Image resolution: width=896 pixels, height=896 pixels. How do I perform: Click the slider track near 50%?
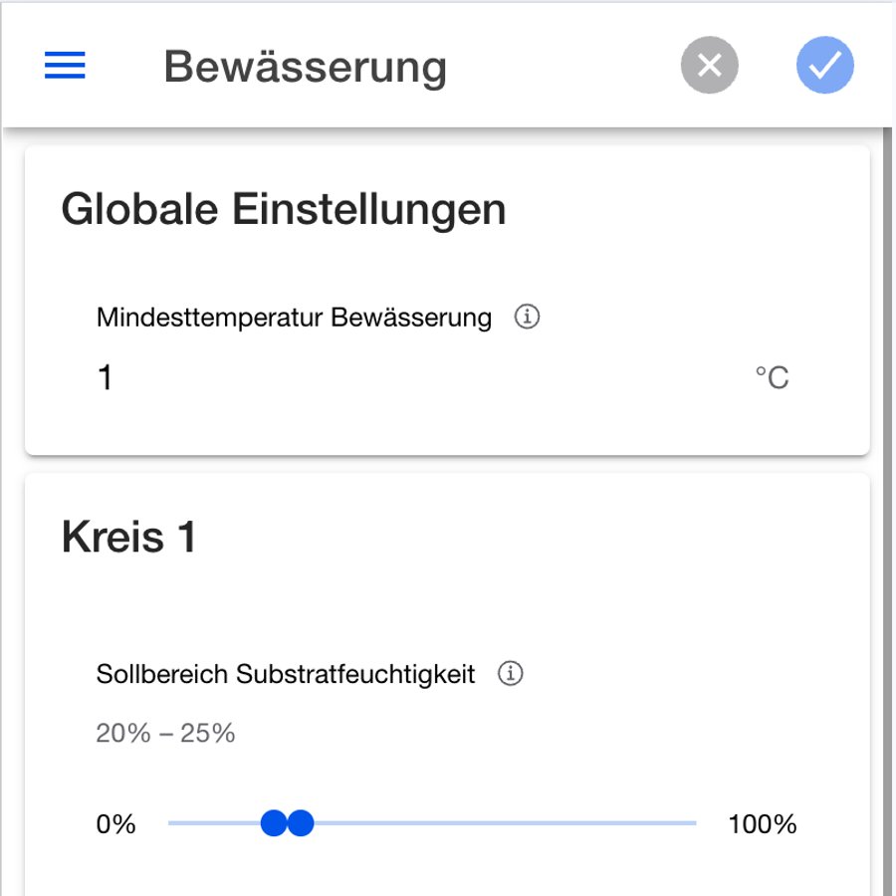coord(433,823)
